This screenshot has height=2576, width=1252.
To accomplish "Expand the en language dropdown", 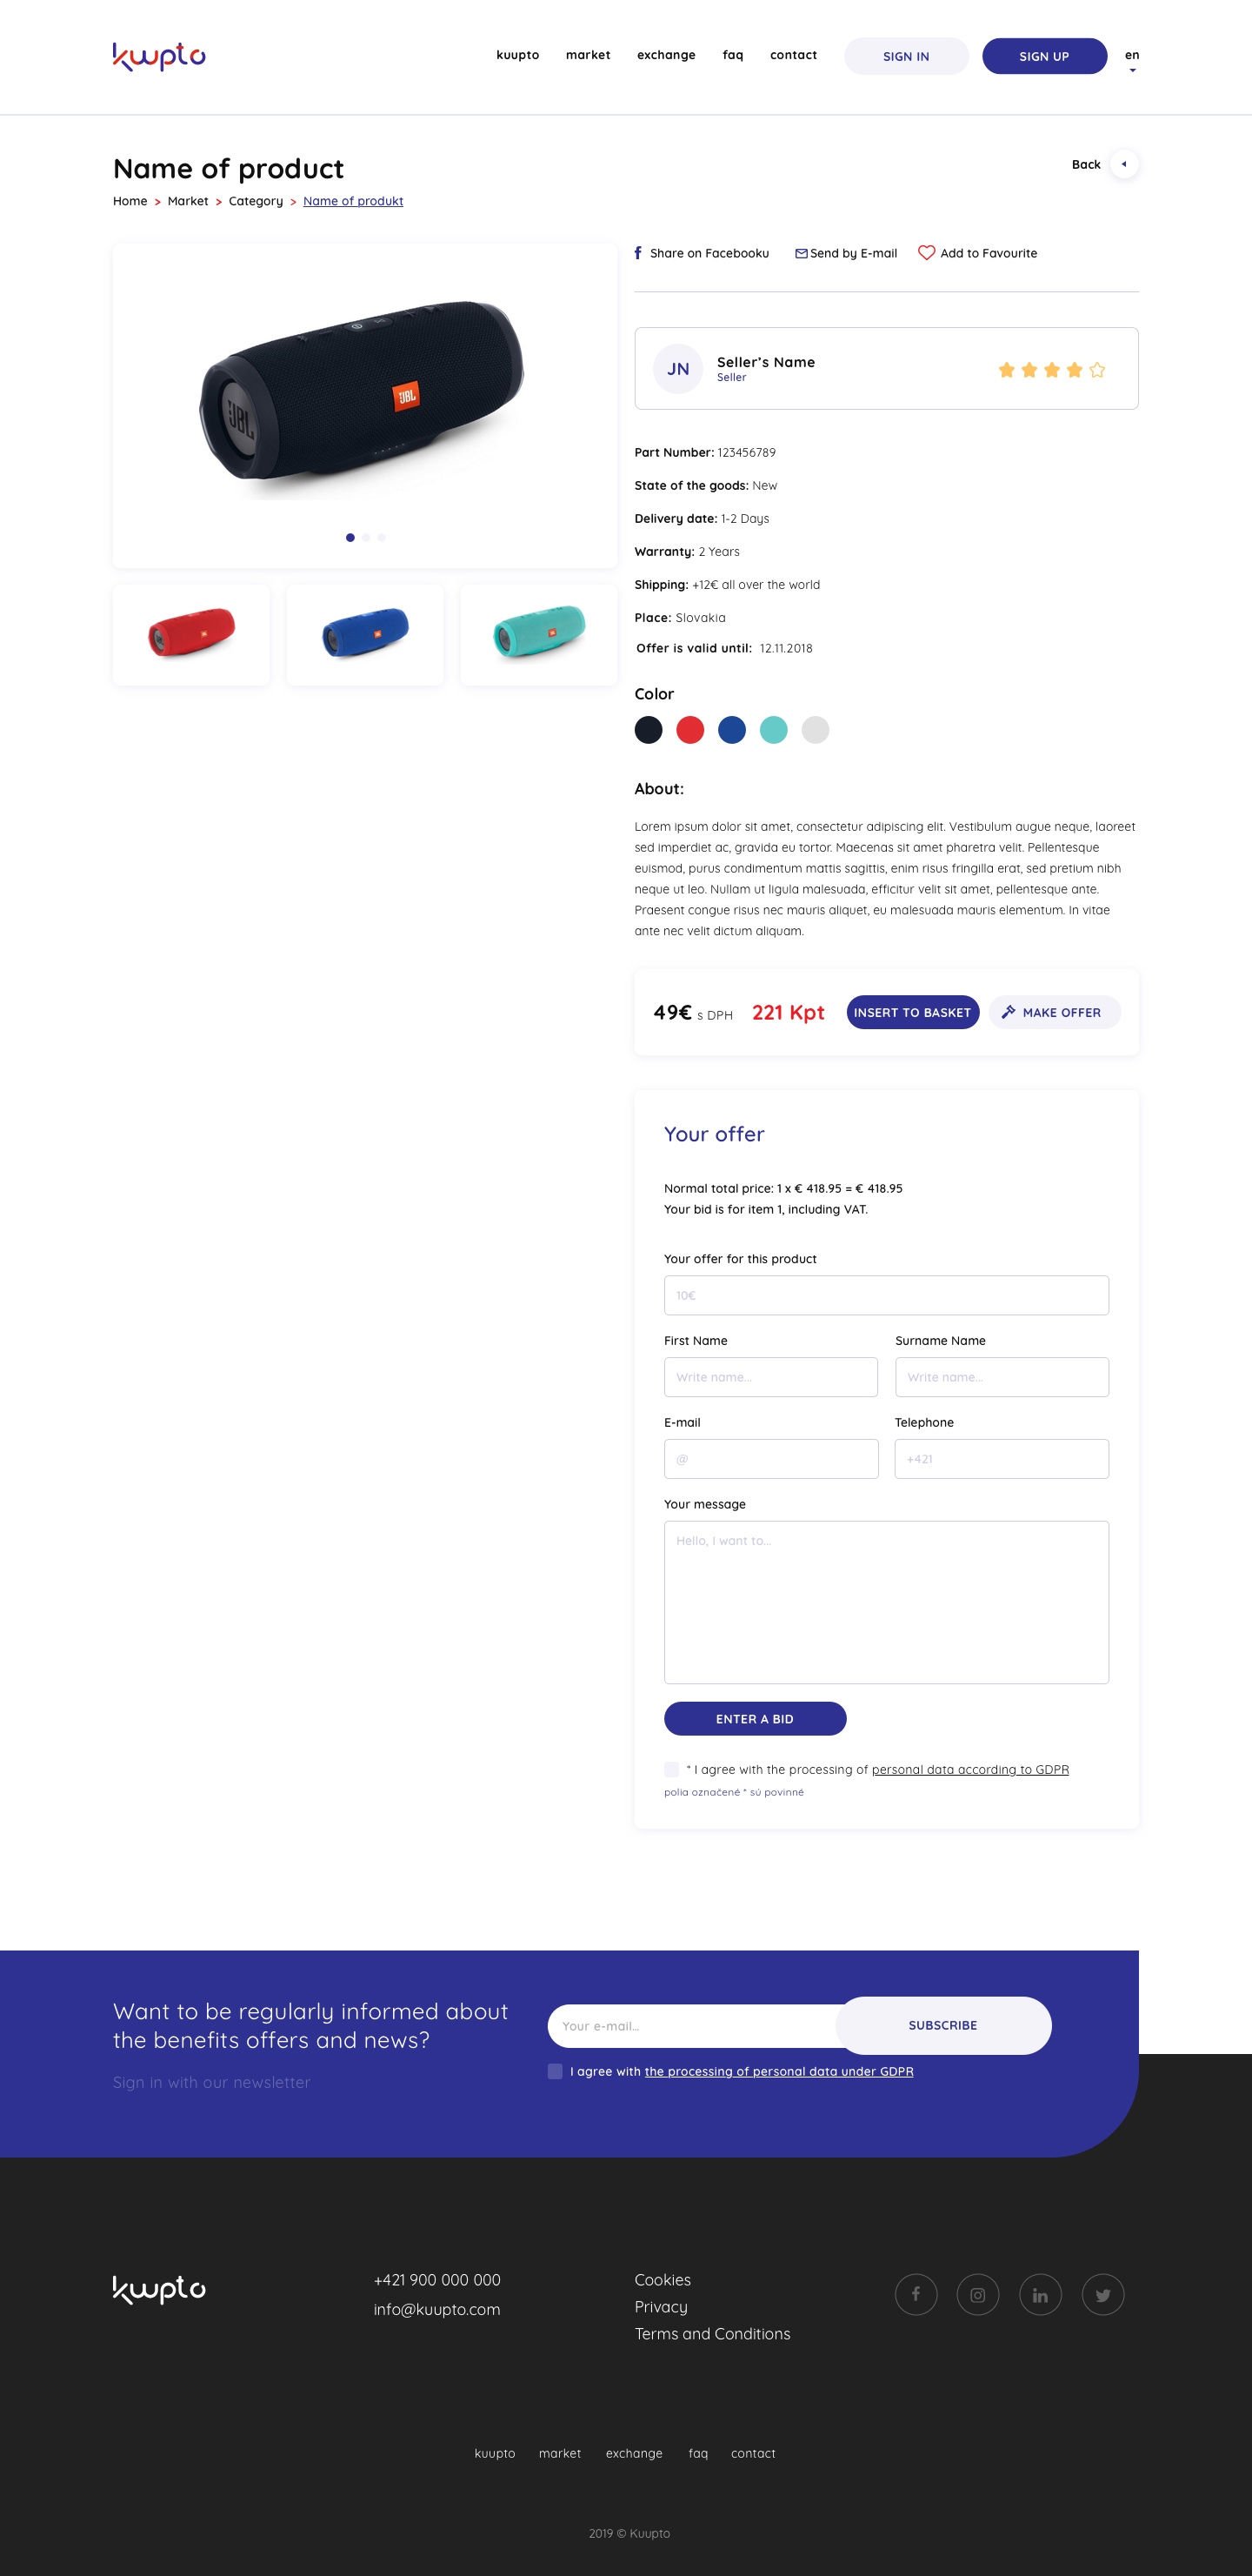I will [x=1131, y=60].
